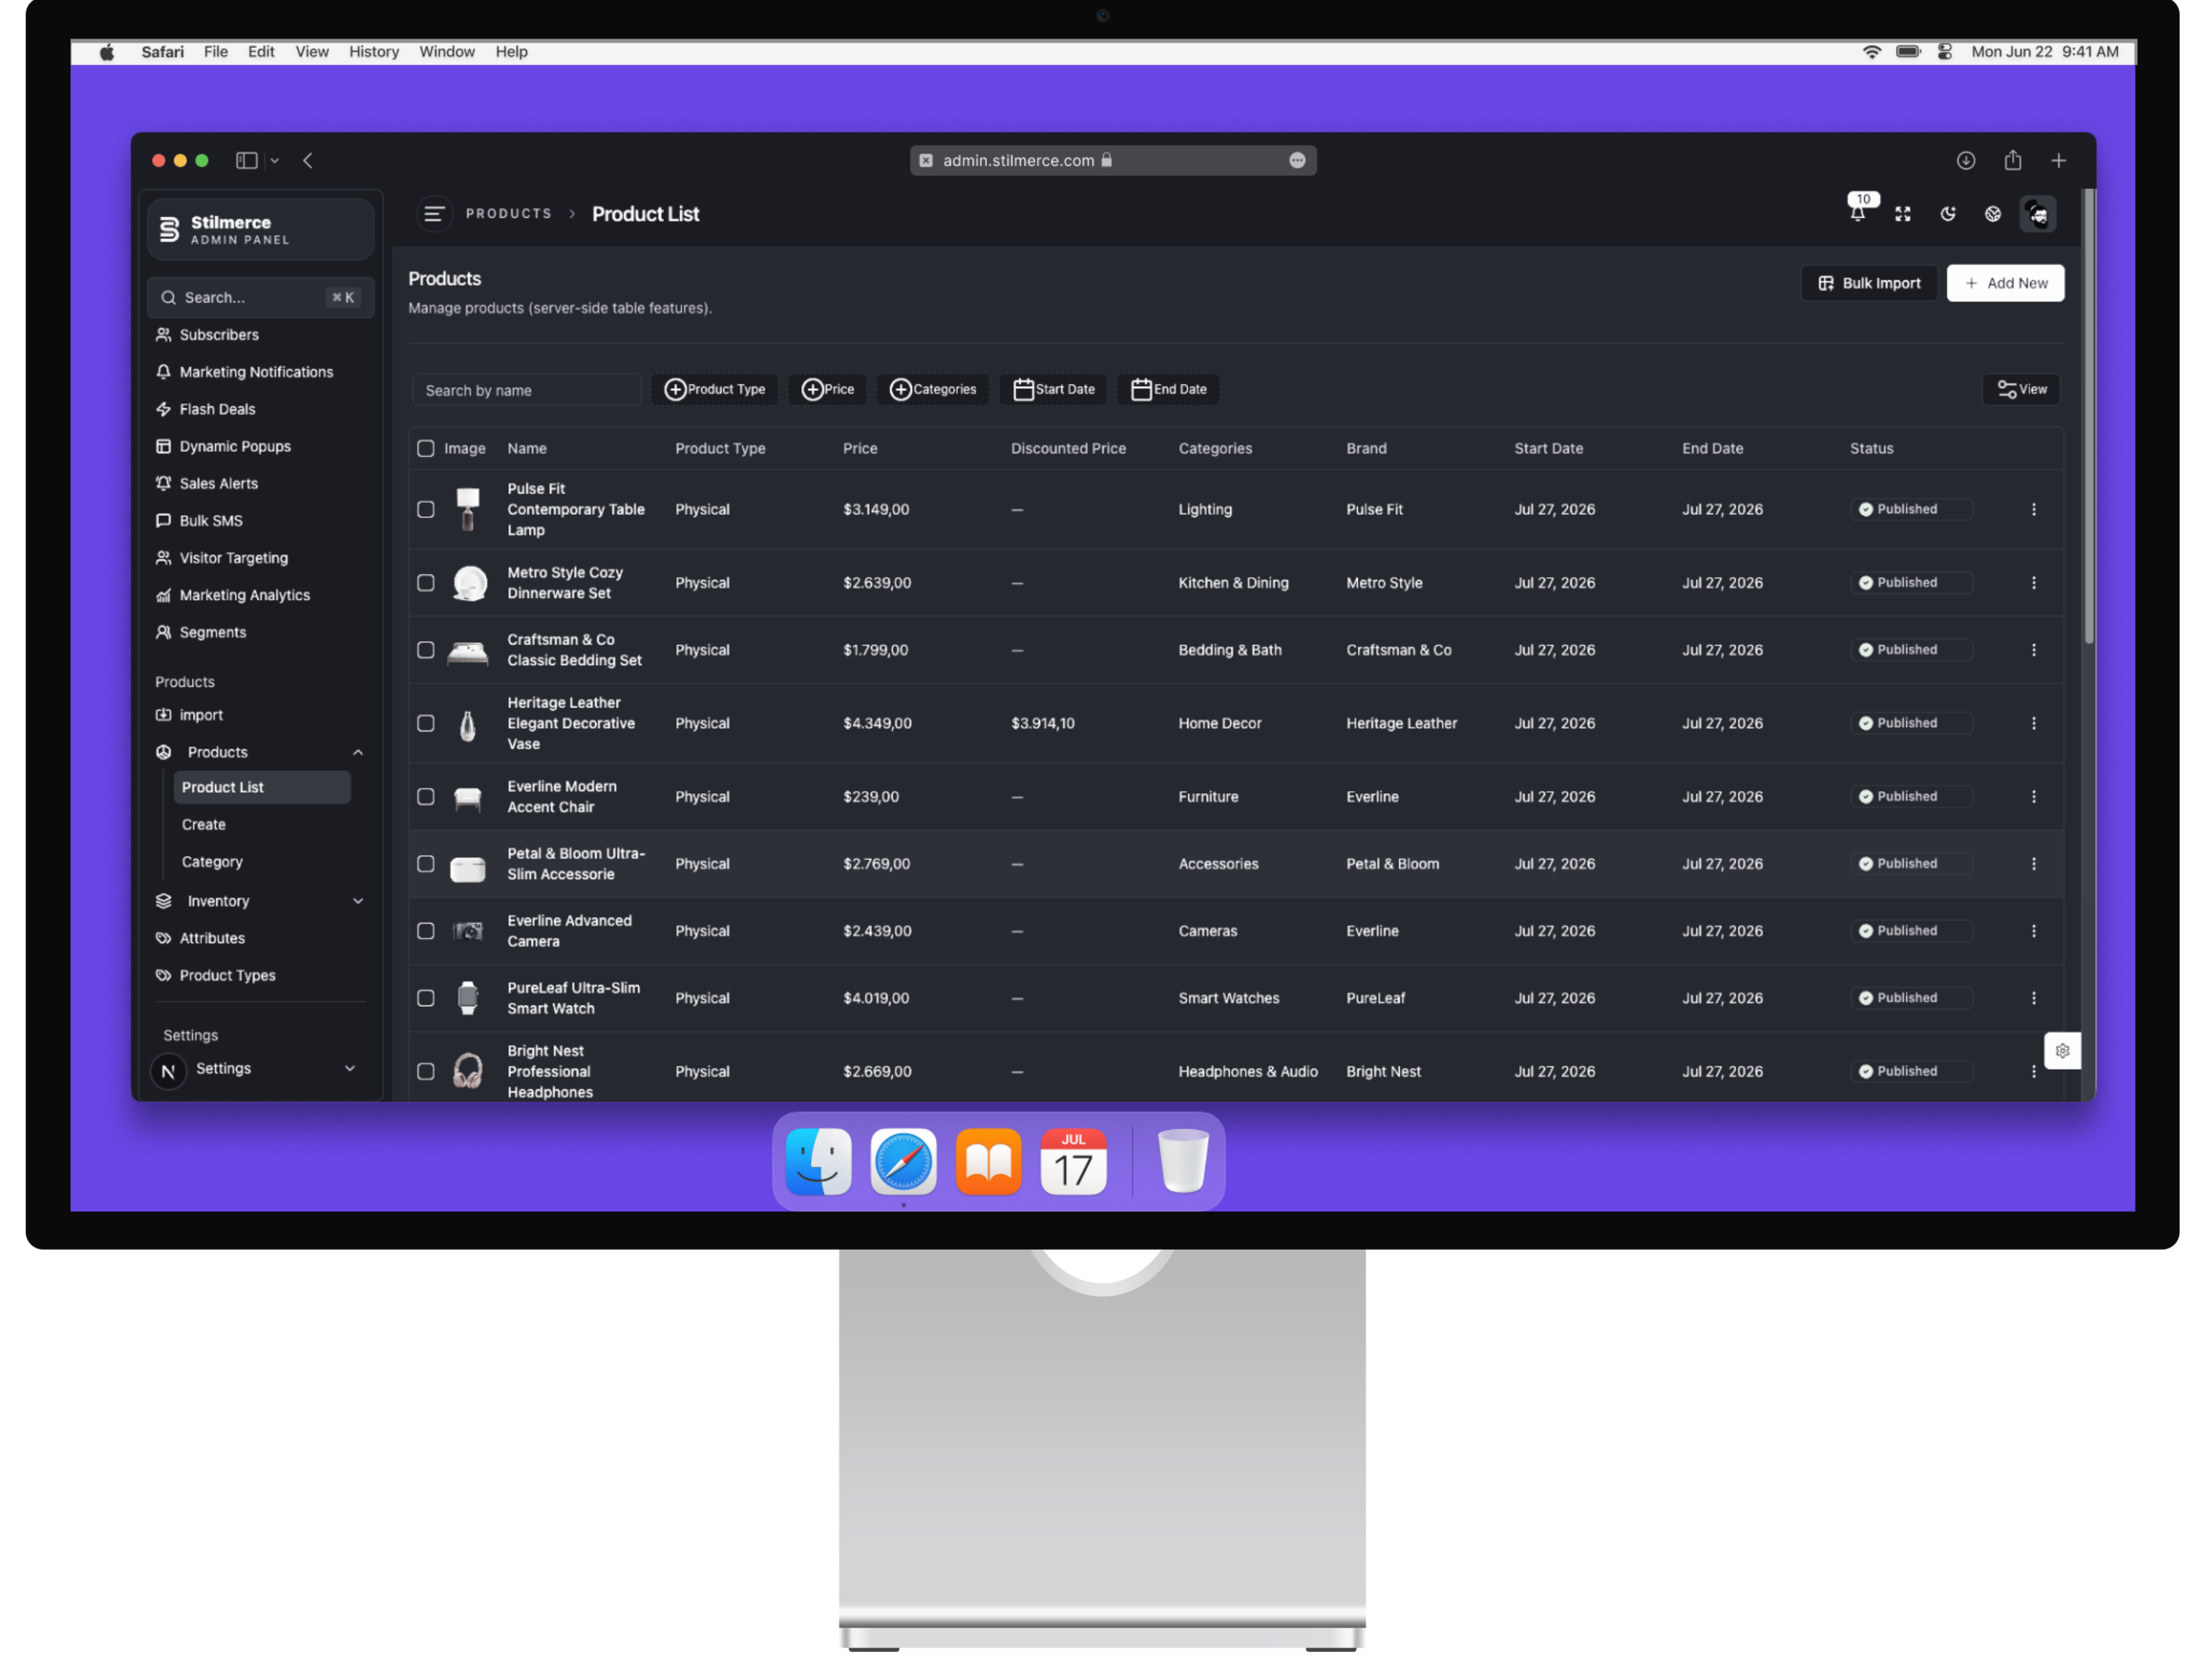Open the Product Type filter

(716, 390)
